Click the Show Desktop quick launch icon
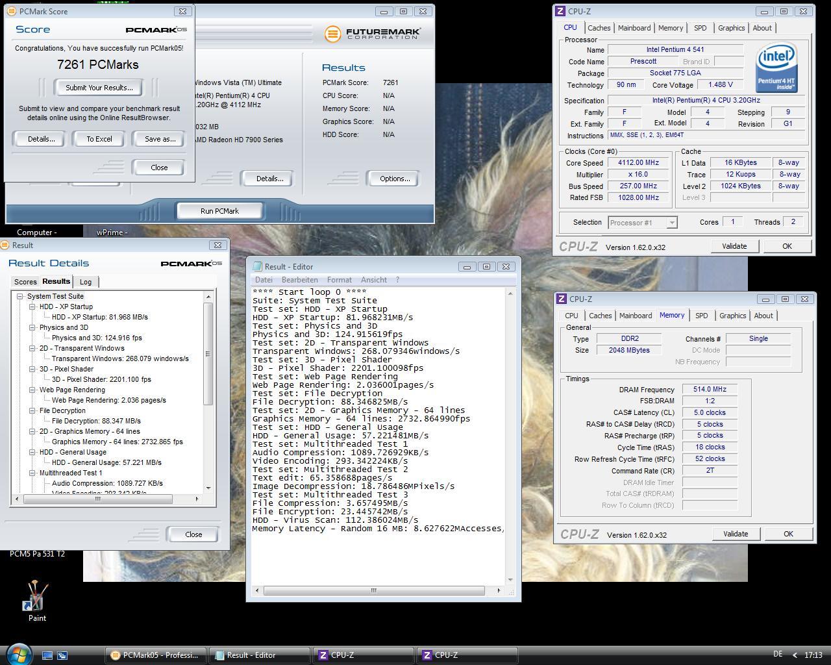Viewport: 831px width, 665px height. pyautogui.click(x=47, y=655)
